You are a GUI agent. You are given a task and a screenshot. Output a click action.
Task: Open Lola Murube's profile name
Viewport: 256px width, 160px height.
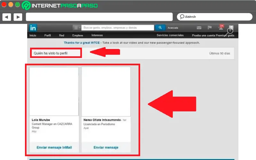click(41, 120)
